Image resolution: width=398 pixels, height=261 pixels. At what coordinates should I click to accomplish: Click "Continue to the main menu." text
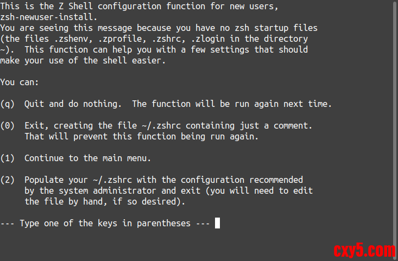click(88, 158)
